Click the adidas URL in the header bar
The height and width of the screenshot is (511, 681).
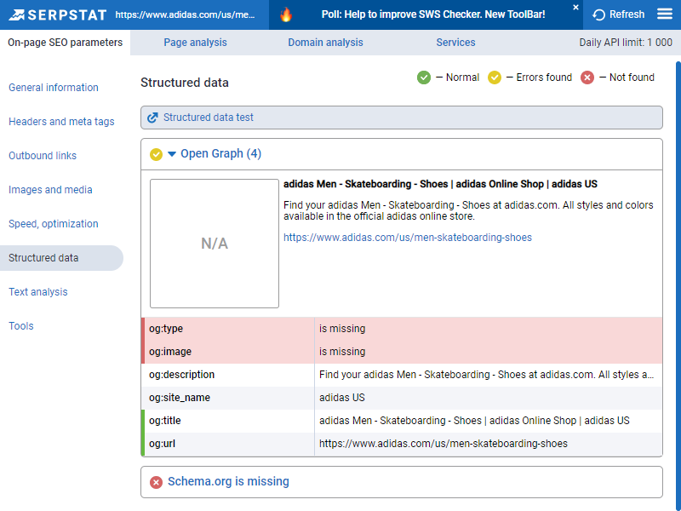pyautogui.click(x=185, y=14)
